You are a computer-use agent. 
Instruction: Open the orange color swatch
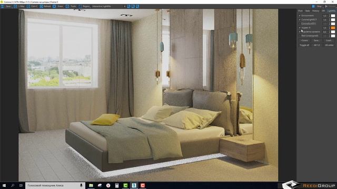point(333,28)
